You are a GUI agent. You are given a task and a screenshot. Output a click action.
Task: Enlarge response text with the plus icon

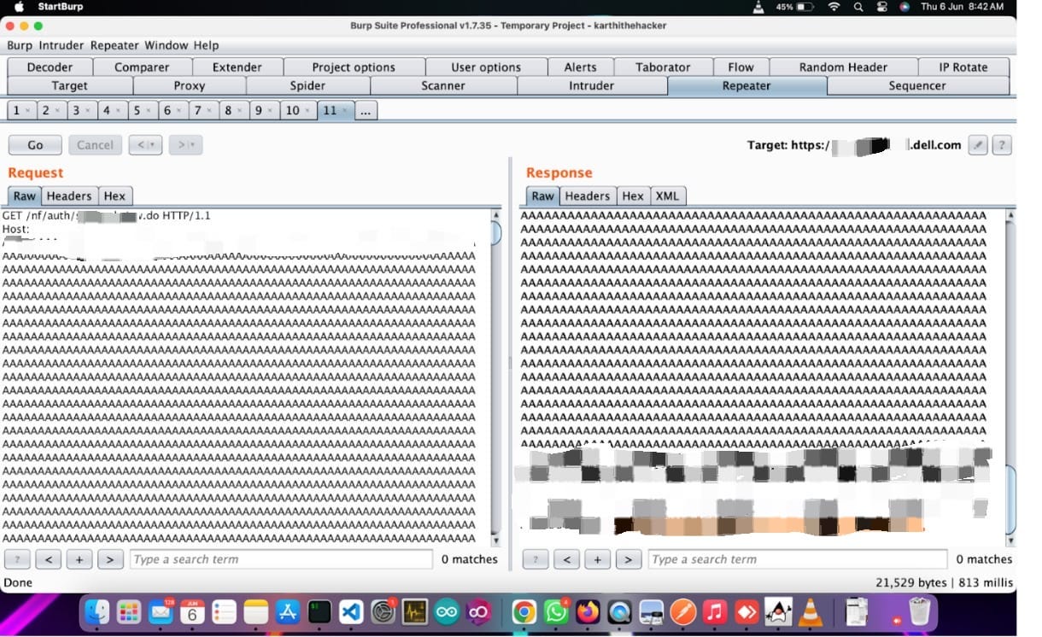(x=598, y=559)
